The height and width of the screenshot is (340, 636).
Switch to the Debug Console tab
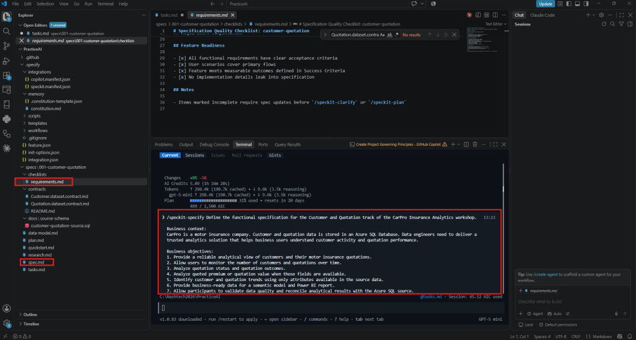point(214,145)
